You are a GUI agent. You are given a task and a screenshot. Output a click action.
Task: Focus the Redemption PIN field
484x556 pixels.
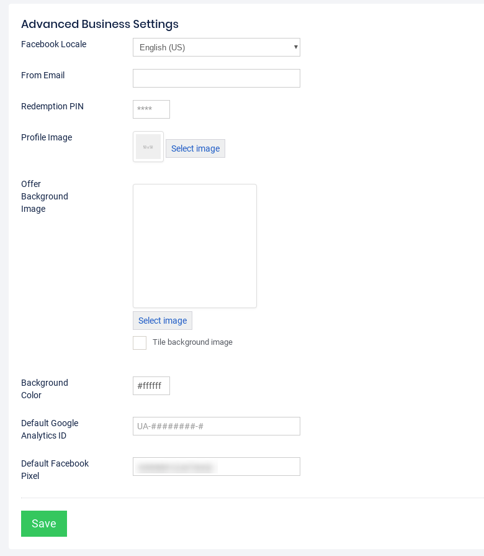click(151, 109)
